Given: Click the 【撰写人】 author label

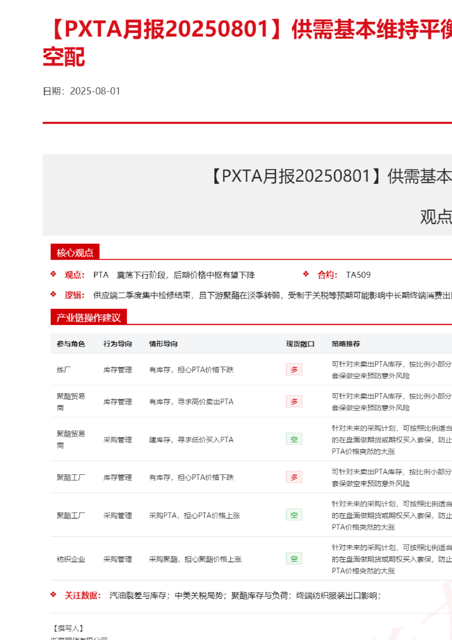Looking at the screenshot, I should pos(68,628).
